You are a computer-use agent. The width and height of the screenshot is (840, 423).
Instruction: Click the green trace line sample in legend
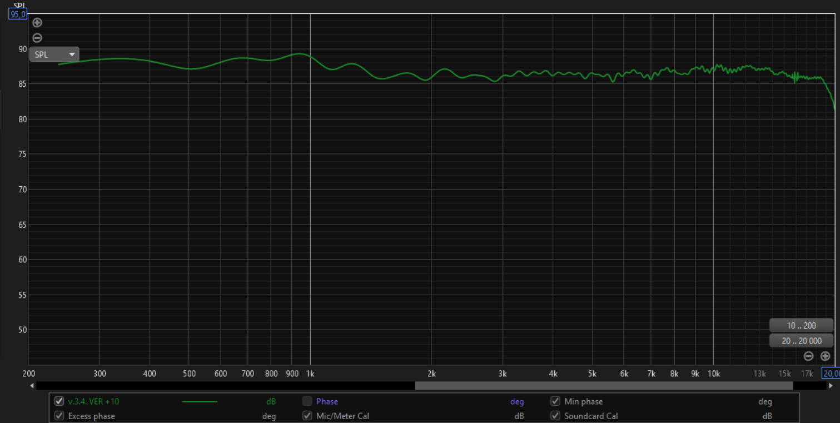pos(200,401)
